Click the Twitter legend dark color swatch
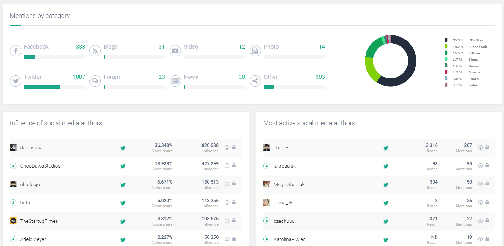 (x=446, y=40)
